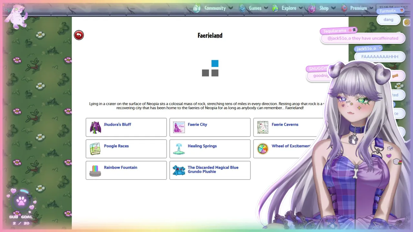
Task: Click the Games controller icon
Action: [242, 8]
